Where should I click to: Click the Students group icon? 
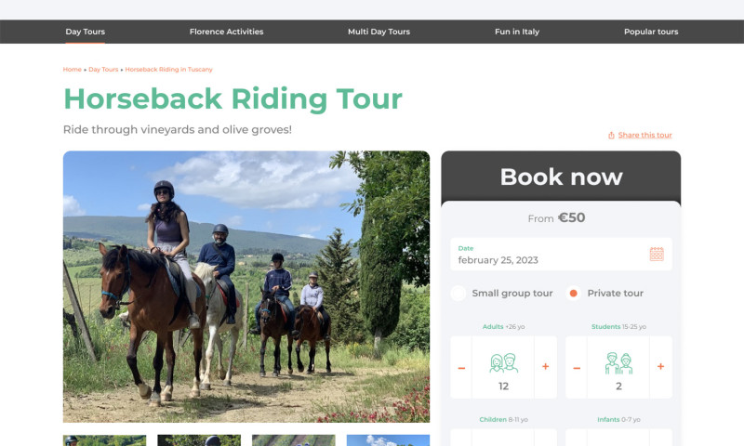(618, 362)
